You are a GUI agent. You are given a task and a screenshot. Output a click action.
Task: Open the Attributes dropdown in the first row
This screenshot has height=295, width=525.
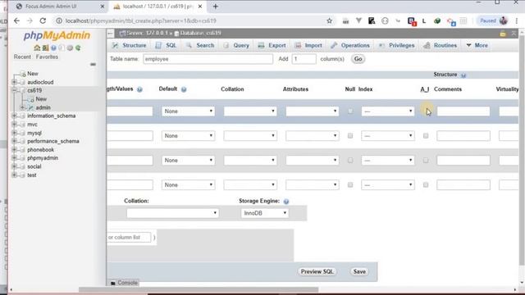point(312,111)
